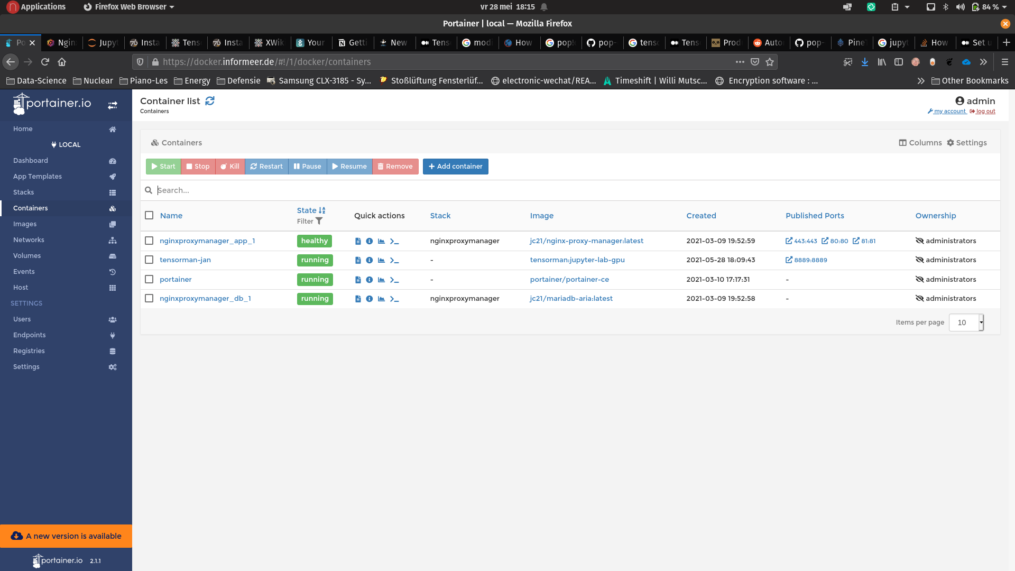Open inspect icon for tensorman-jan container
1015x571 pixels.
[x=370, y=260]
